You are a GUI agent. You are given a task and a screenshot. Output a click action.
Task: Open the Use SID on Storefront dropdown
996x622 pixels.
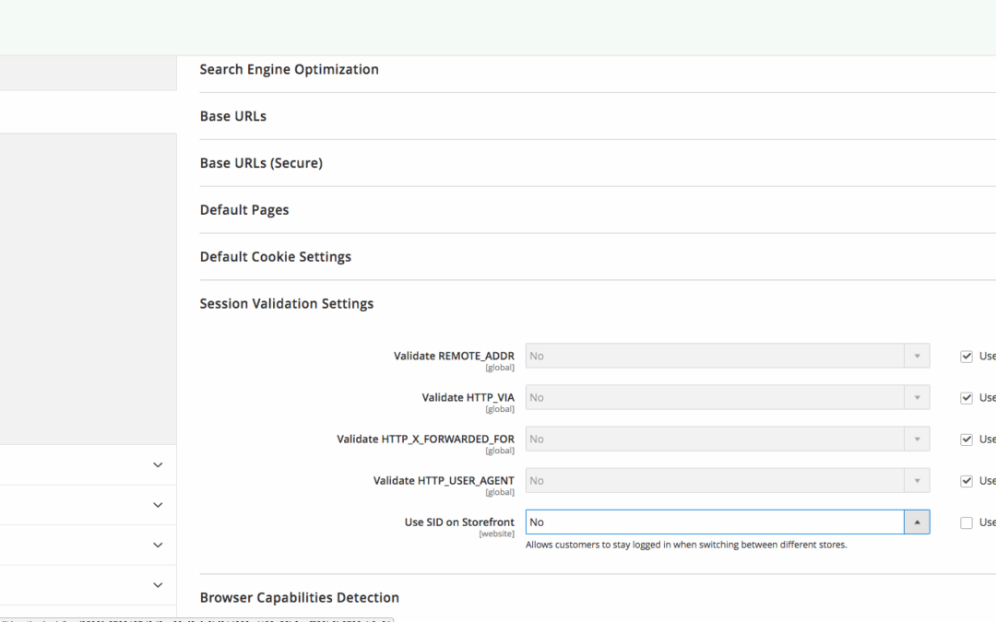coord(727,522)
